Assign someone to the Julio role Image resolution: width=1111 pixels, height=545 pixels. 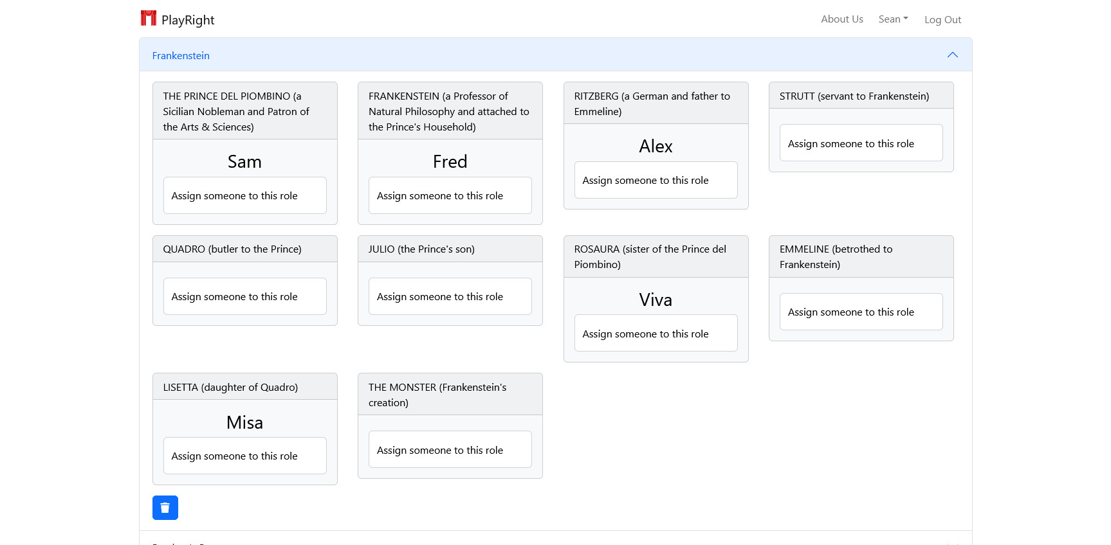(450, 296)
